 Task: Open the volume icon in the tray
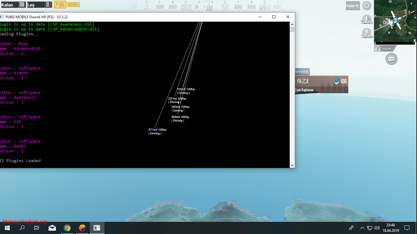coord(377,228)
